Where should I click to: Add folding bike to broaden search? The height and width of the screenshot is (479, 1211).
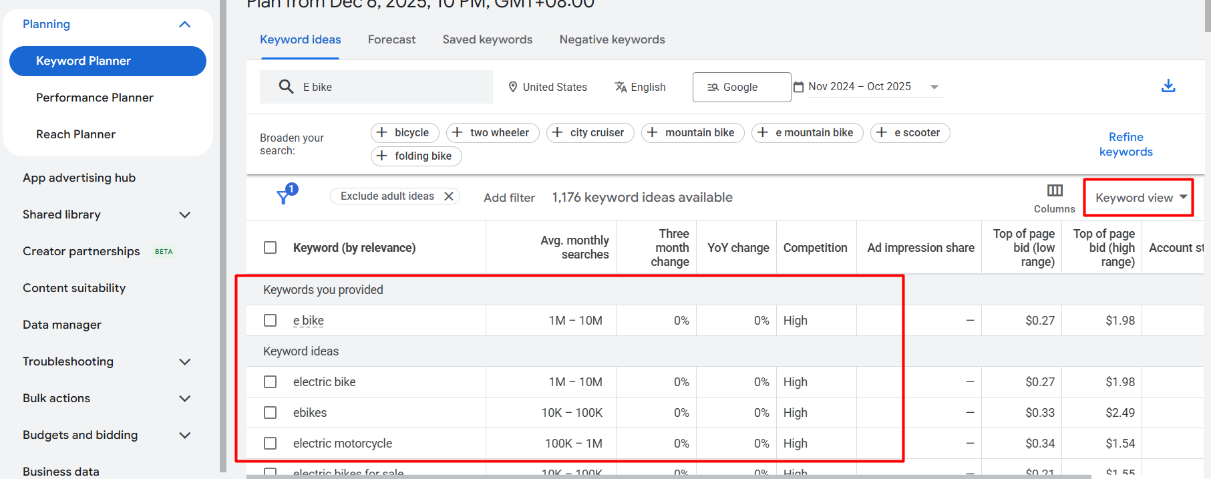(x=415, y=156)
